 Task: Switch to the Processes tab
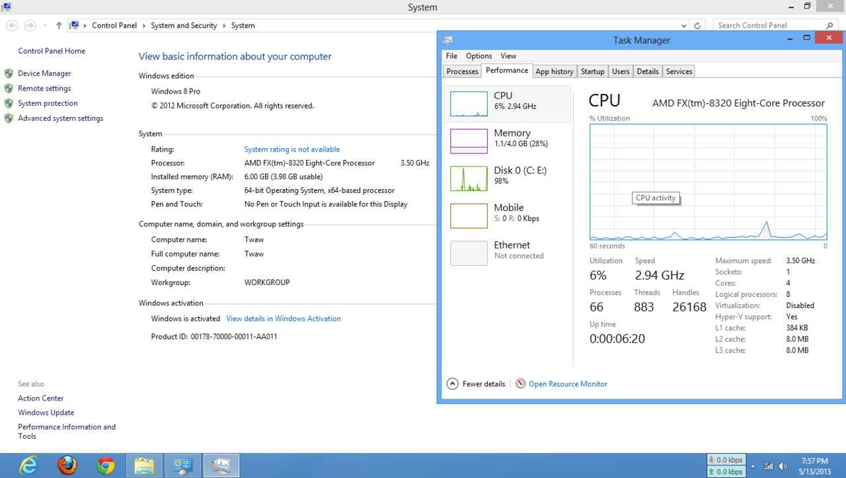462,71
